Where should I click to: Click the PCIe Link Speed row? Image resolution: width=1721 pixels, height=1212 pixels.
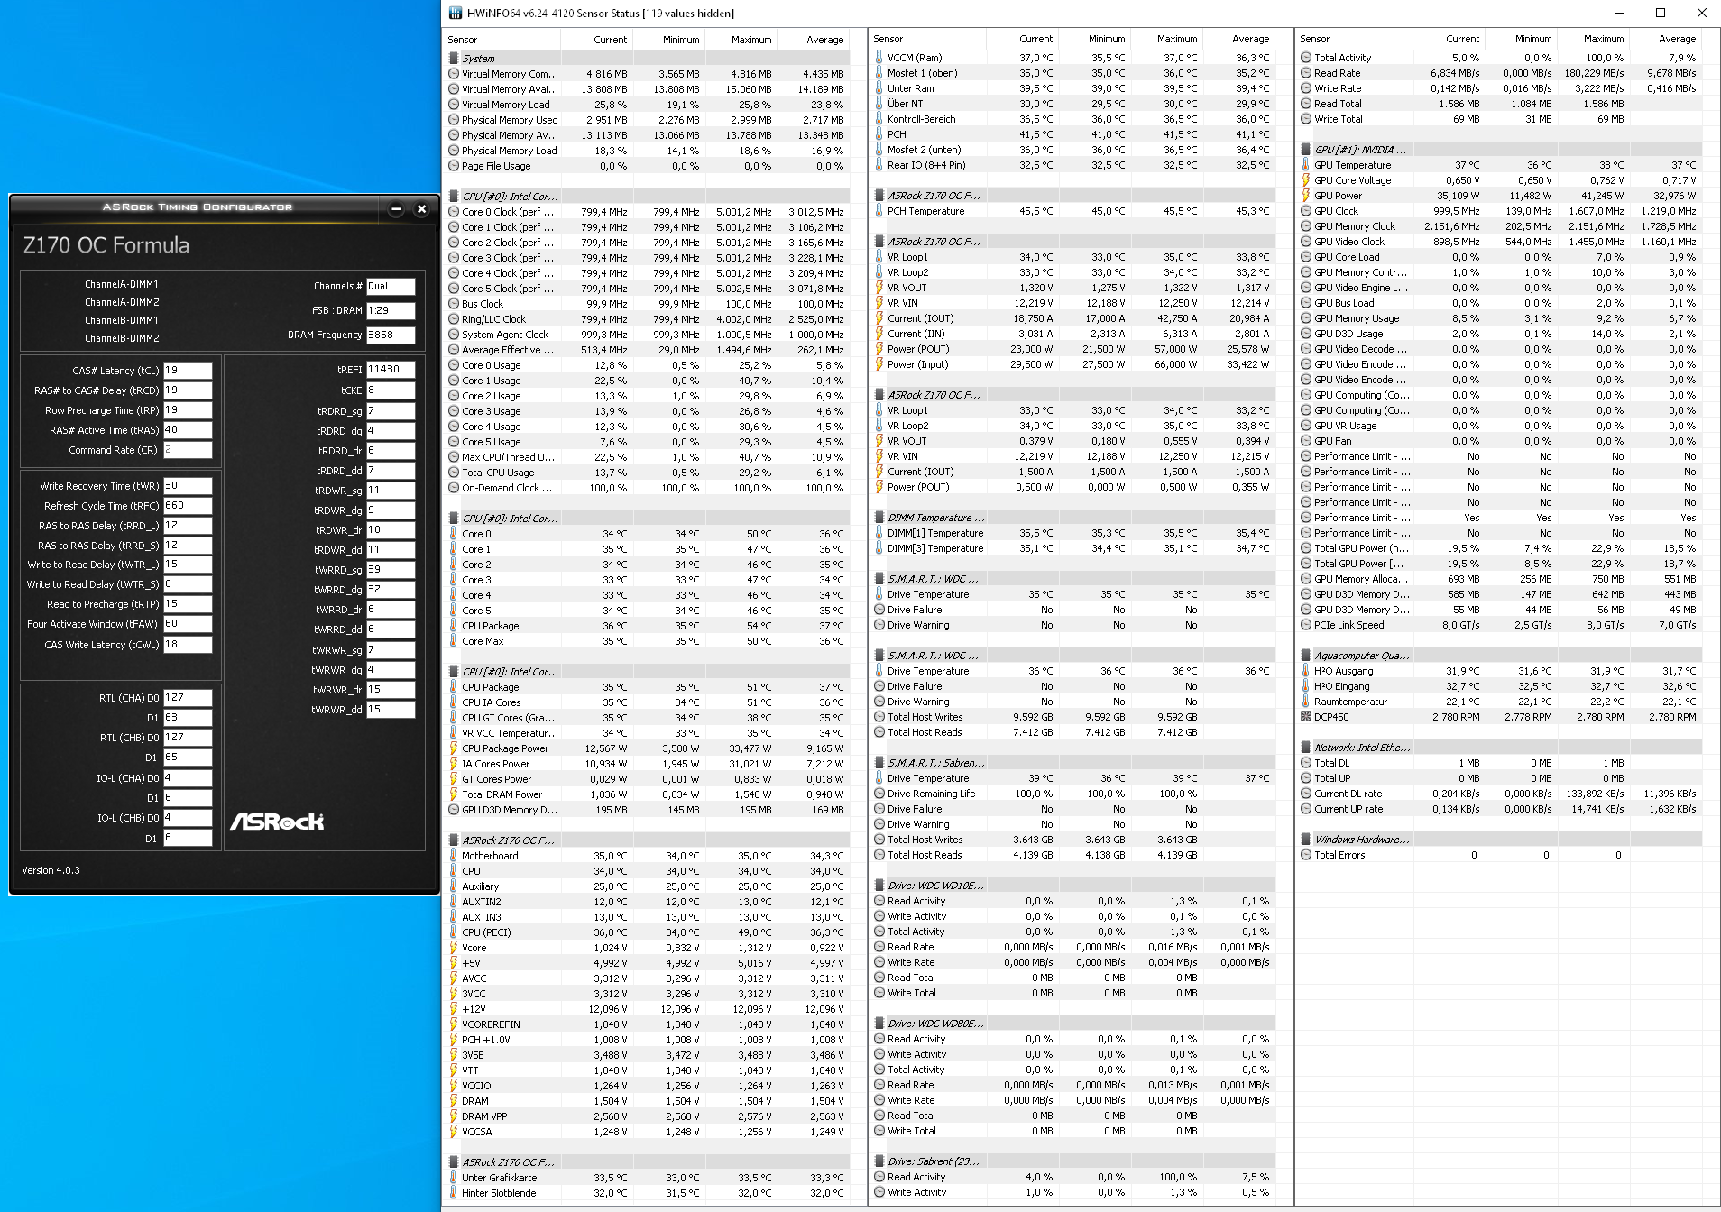coord(1499,625)
